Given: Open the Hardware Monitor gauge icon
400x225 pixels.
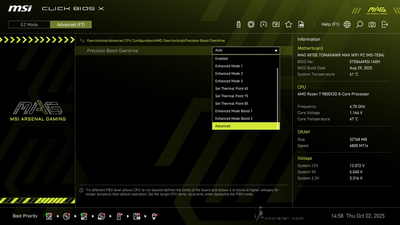Looking at the screenshot, I should point(263,24).
